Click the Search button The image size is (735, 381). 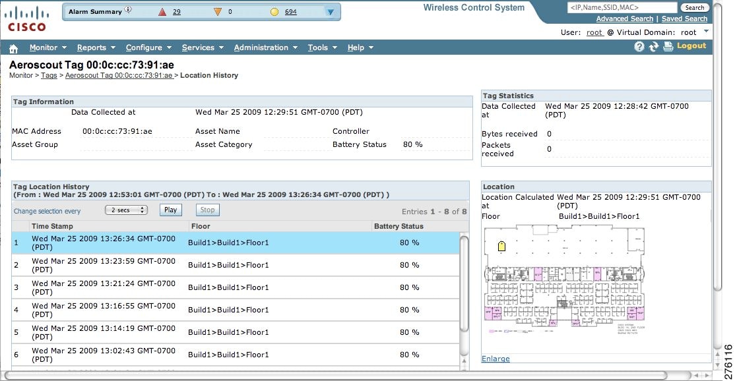[694, 7]
